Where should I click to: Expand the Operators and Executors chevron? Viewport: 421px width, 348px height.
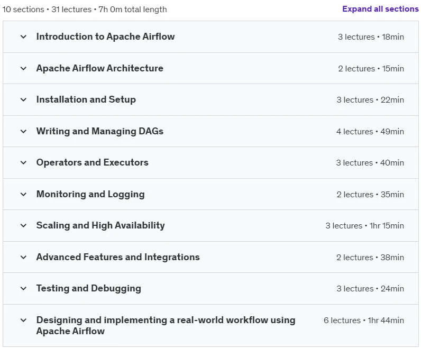[x=23, y=162]
